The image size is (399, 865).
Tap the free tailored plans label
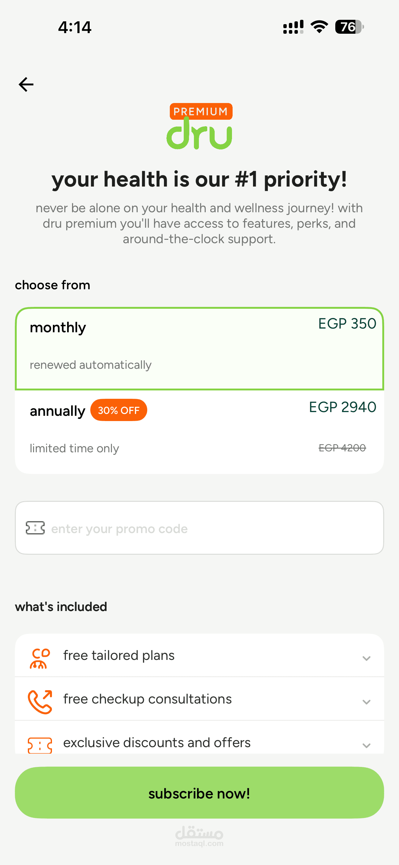(x=119, y=656)
